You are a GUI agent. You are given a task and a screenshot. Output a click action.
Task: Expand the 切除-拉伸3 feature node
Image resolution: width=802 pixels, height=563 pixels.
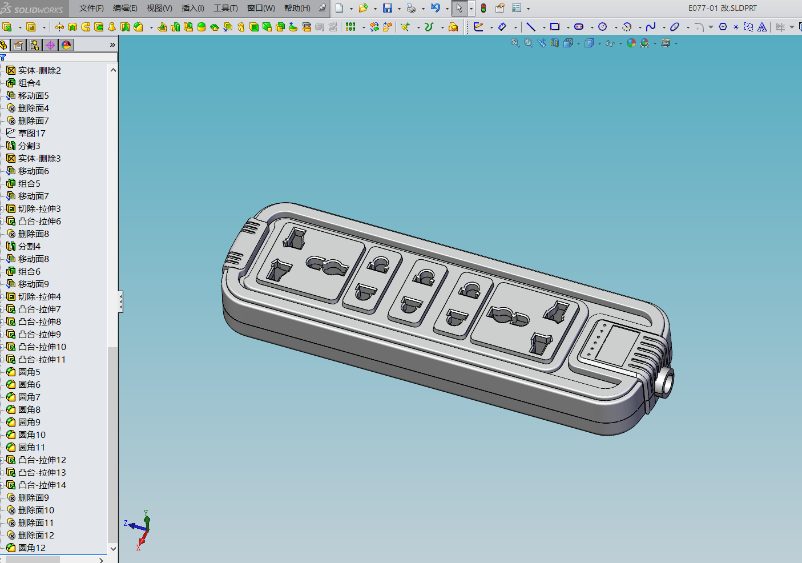click(2, 209)
